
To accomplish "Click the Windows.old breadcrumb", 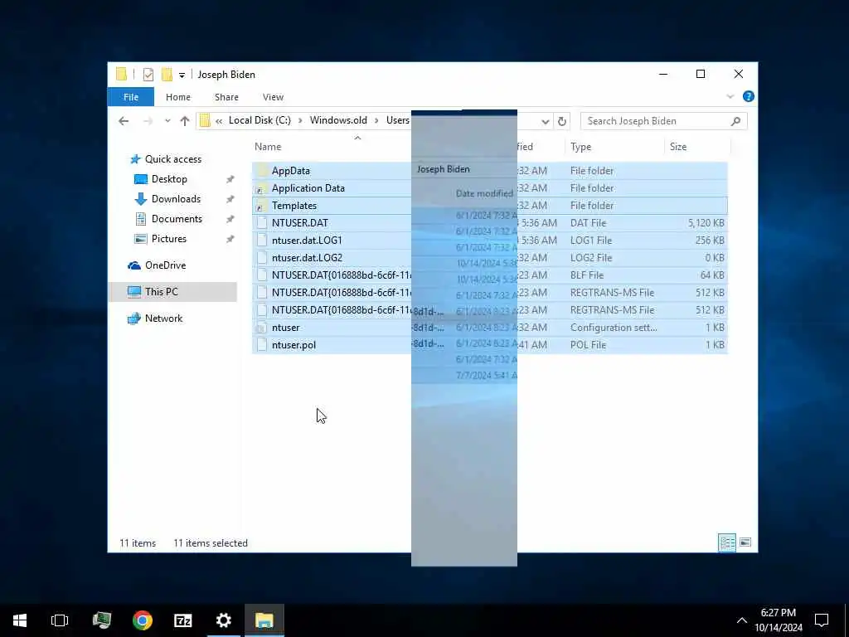I will click(x=338, y=120).
